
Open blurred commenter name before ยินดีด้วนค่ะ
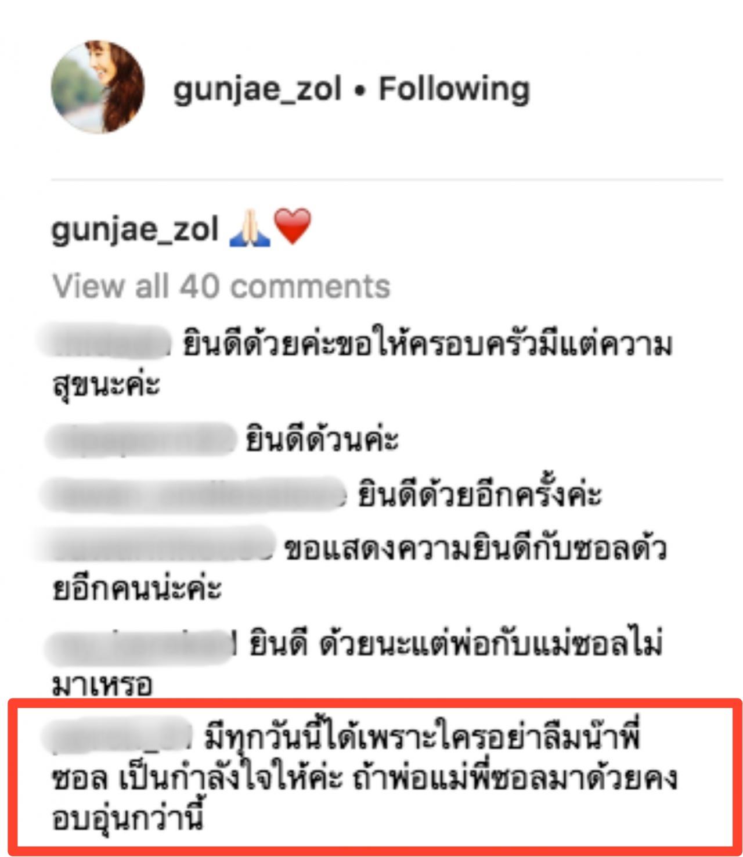tap(140, 440)
